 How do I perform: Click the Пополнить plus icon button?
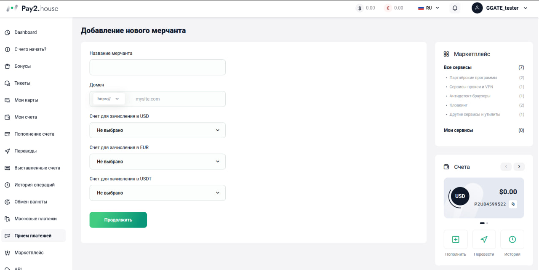coord(456,239)
